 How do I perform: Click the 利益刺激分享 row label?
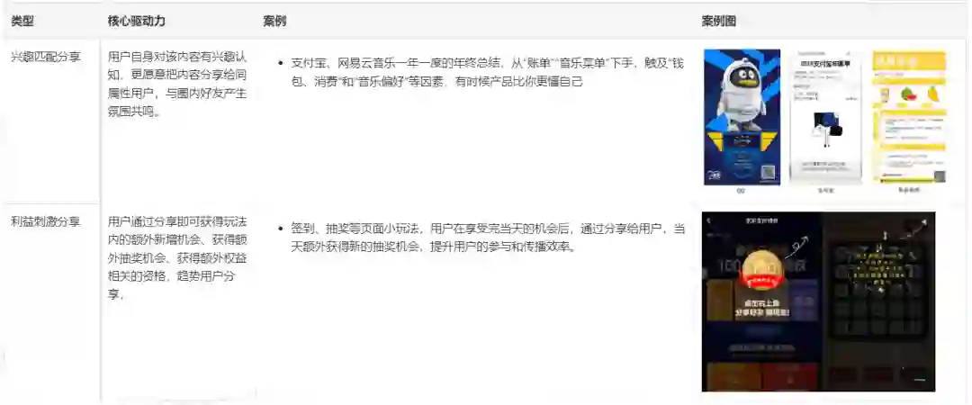coord(46,221)
